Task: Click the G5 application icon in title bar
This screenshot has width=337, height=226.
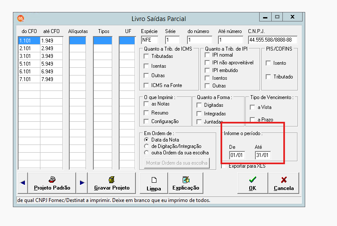Action: [x=21, y=18]
